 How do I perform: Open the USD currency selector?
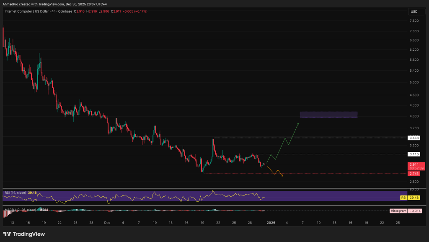(414, 11)
